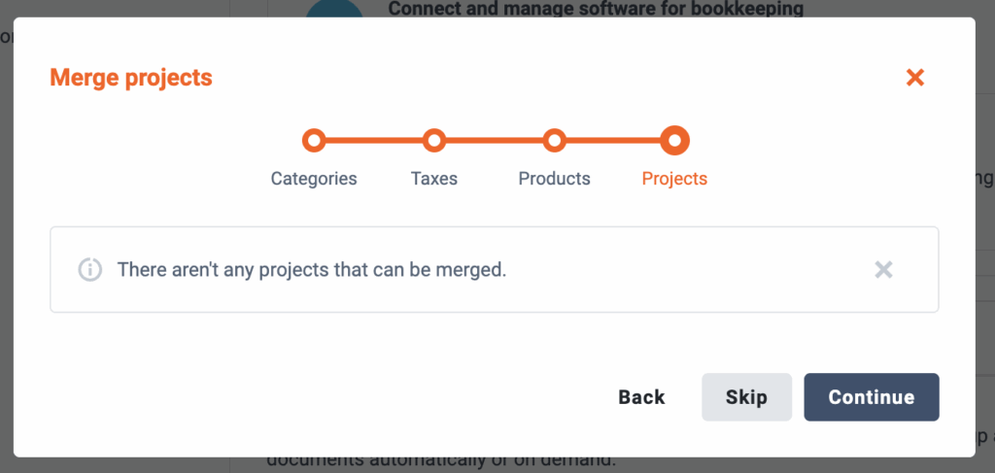Click the Merge projects dialog title
Image resolution: width=995 pixels, height=473 pixels.
pos(131,78)
